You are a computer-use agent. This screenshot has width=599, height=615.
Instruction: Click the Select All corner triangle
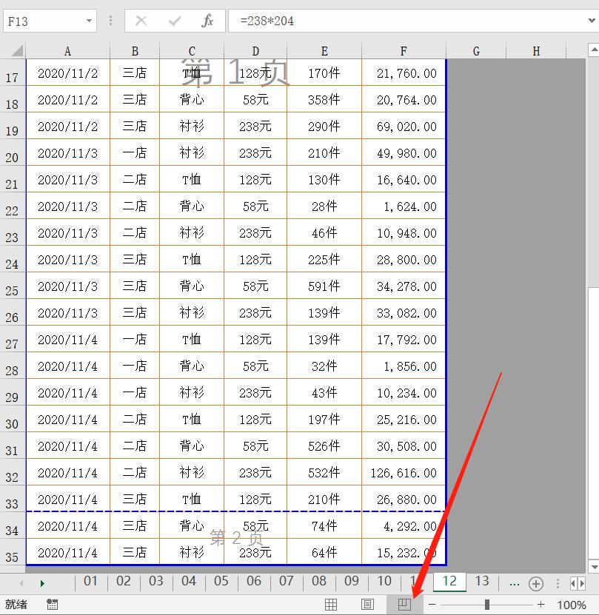[x=17, y=51]
